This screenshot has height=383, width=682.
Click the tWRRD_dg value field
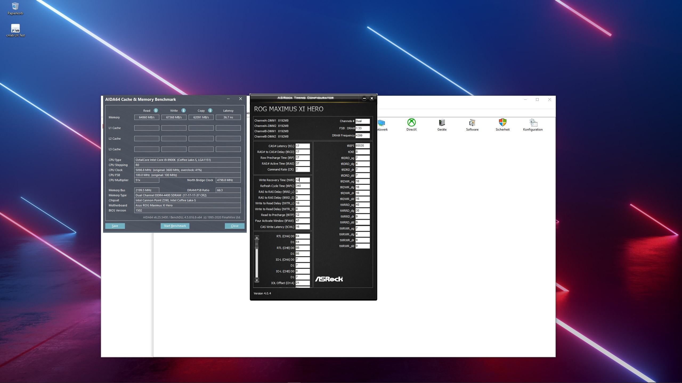click(363, 211)
